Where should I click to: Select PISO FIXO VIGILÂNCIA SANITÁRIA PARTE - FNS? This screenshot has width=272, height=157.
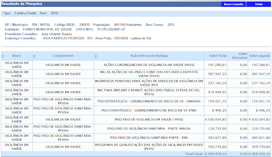pyautogui.click(x=149, y=138)
